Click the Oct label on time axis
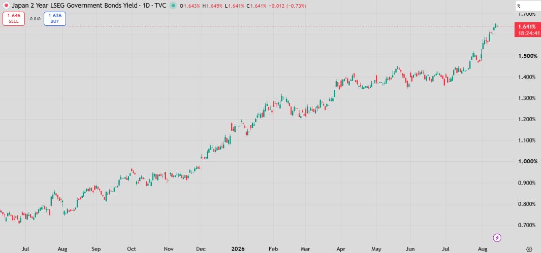541x253 pixels. click(x=132, y=248)
